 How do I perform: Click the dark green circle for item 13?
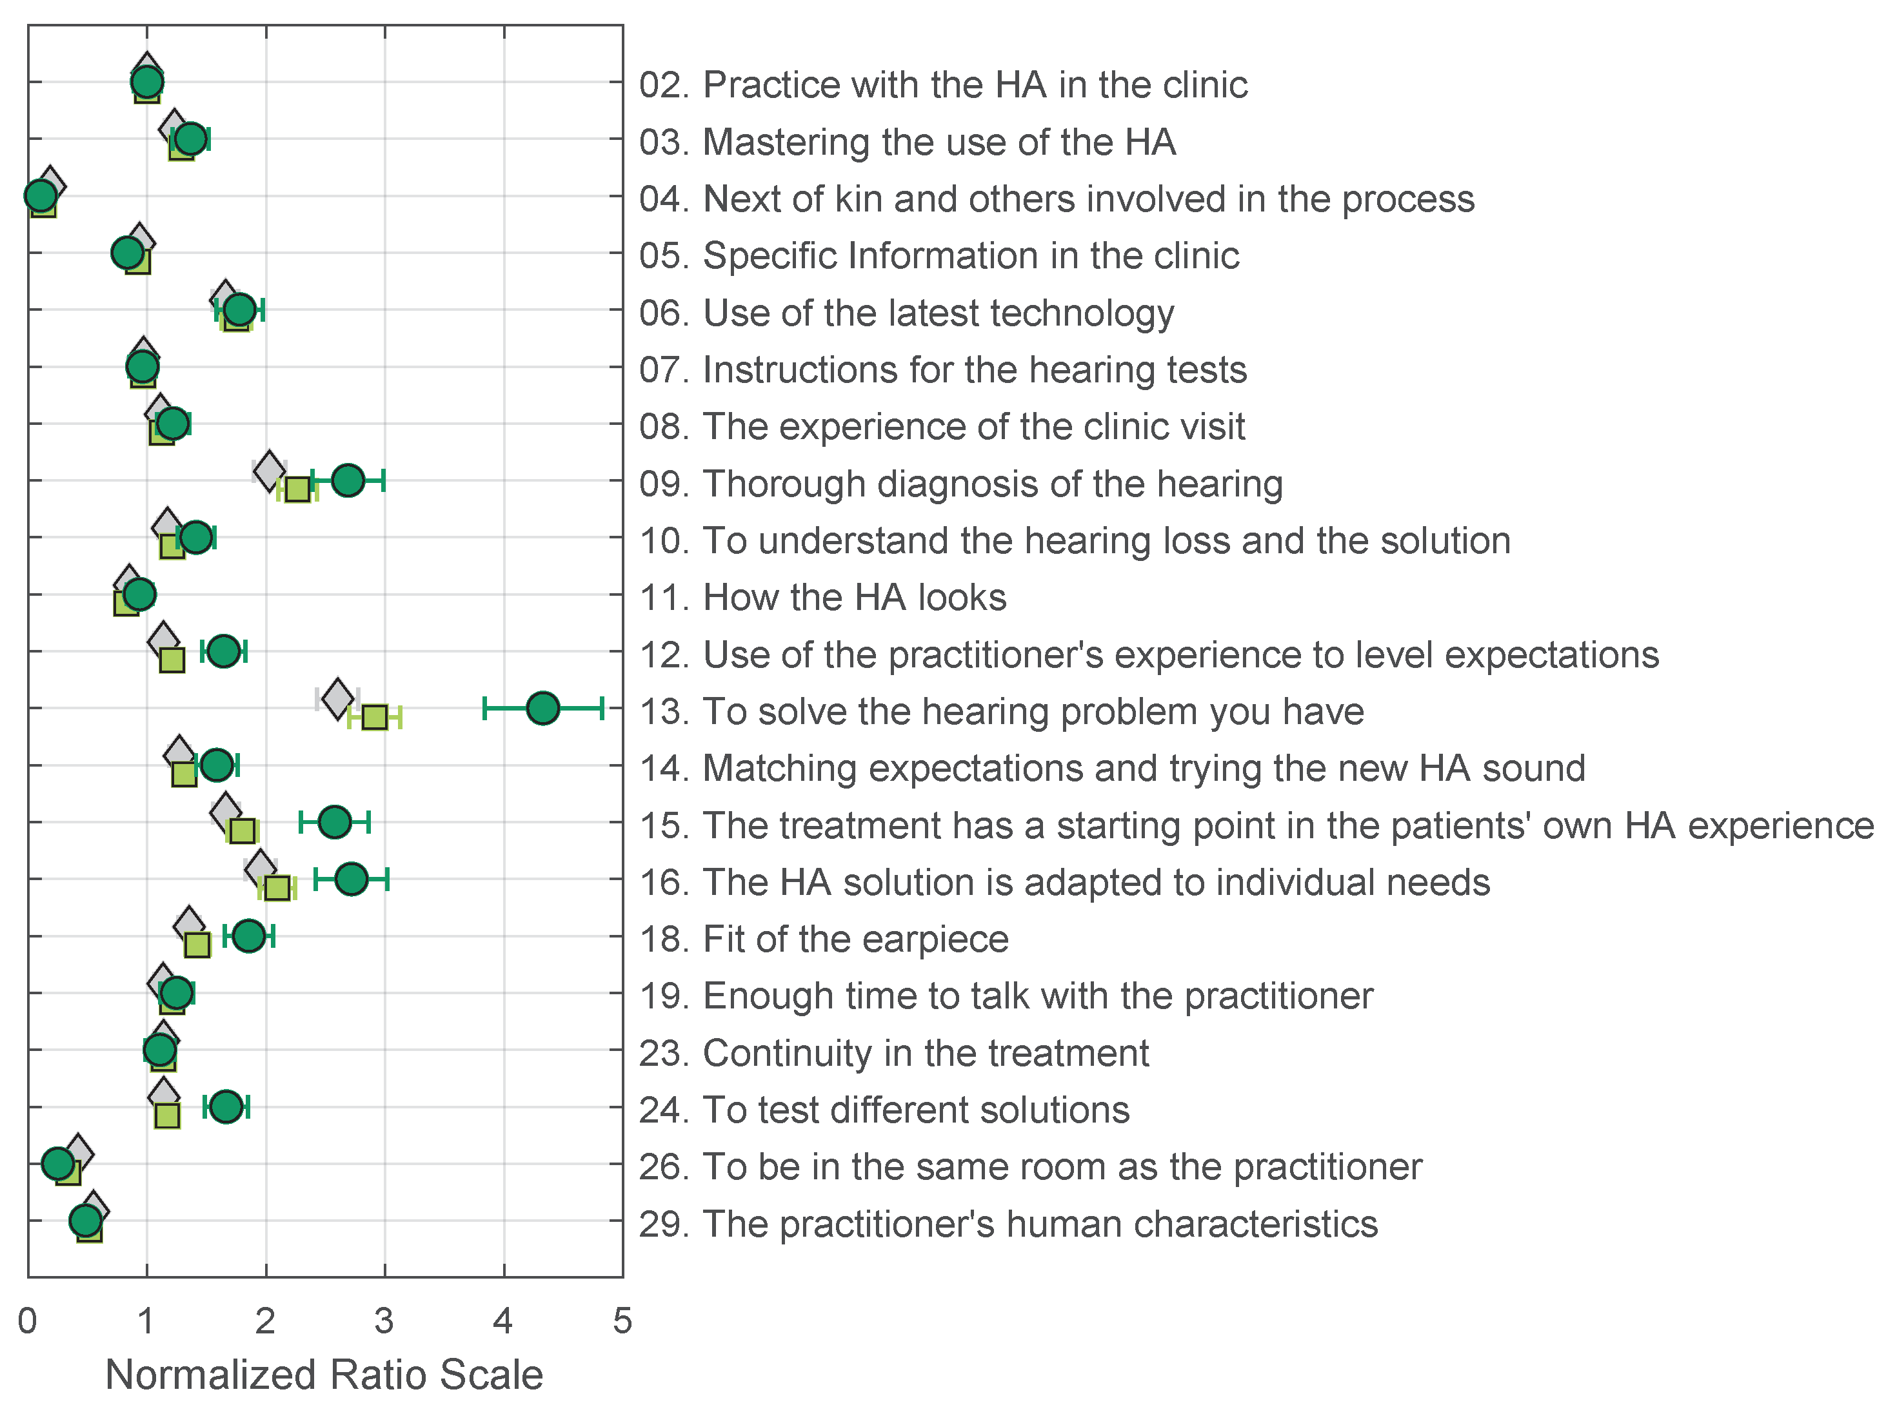click(542, 708)
